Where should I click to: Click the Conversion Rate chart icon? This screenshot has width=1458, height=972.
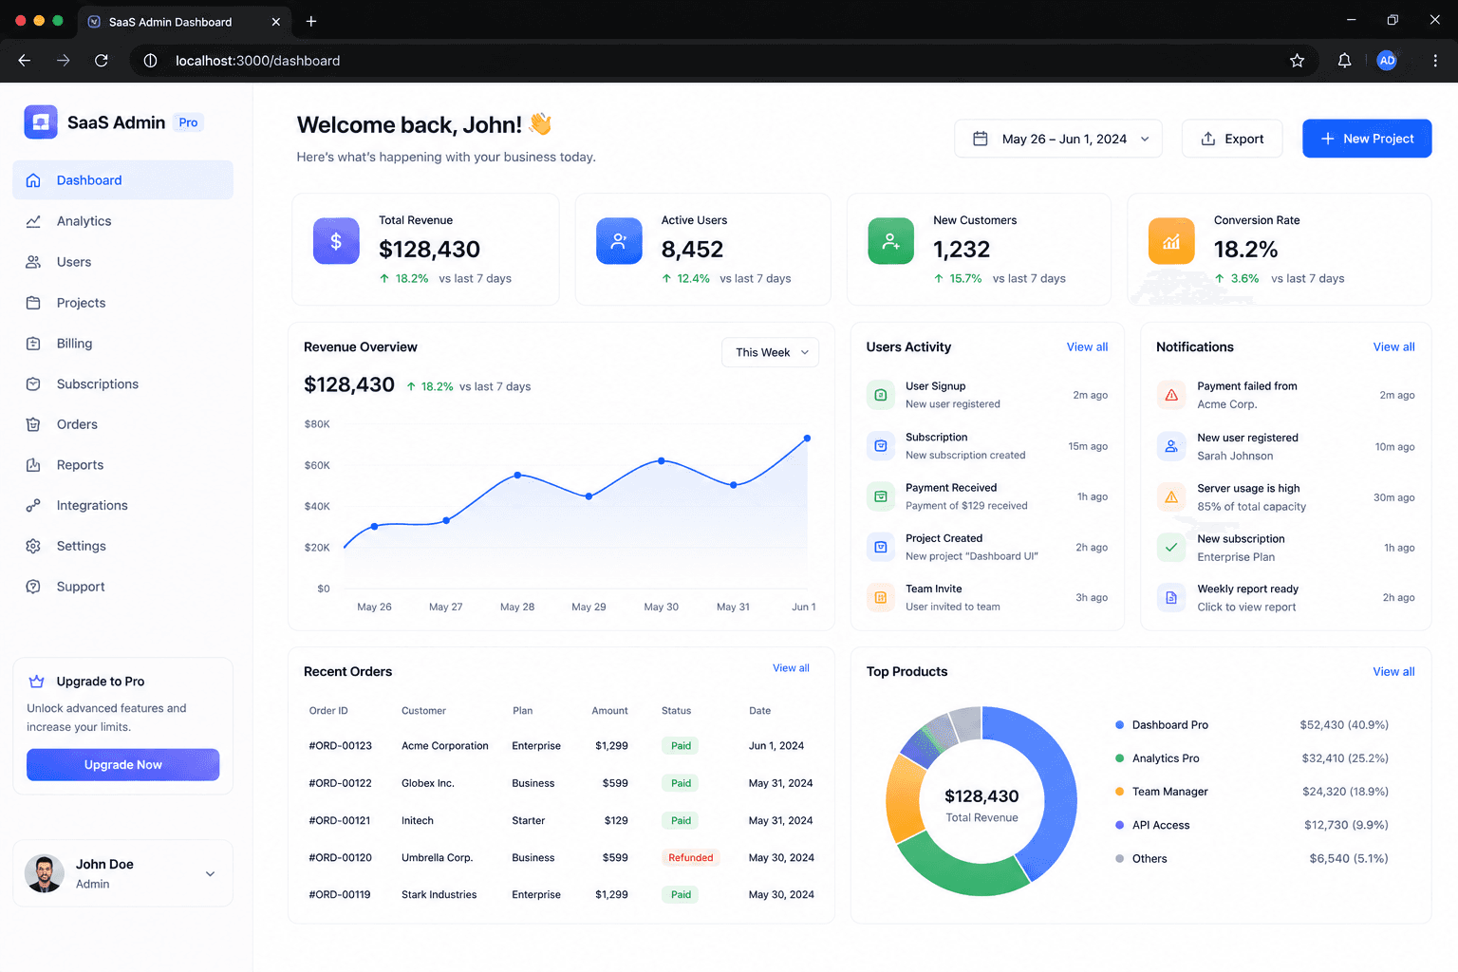pyautogui.click(x=1171, y=241)
